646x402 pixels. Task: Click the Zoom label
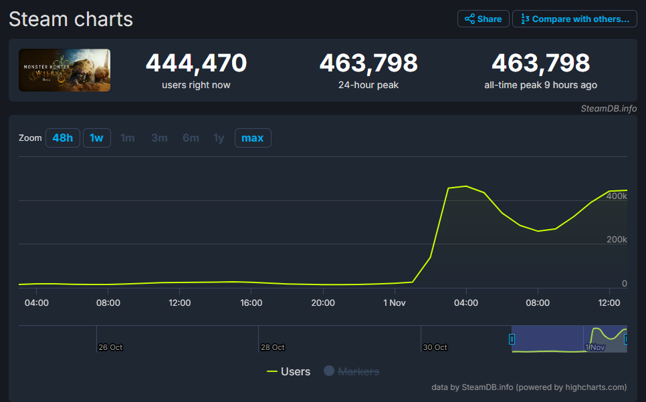[x=30, y=138]
